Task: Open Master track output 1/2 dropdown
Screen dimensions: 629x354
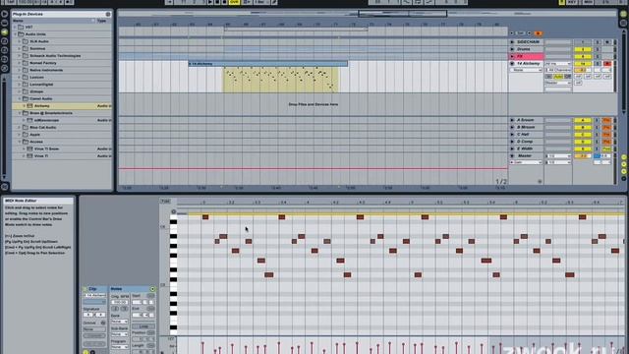Action: pyautogui.click(x=558, y=162)
